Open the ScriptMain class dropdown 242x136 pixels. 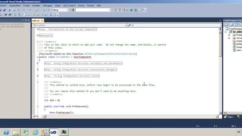126,25
